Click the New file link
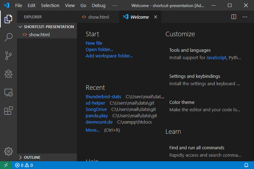 94,43
